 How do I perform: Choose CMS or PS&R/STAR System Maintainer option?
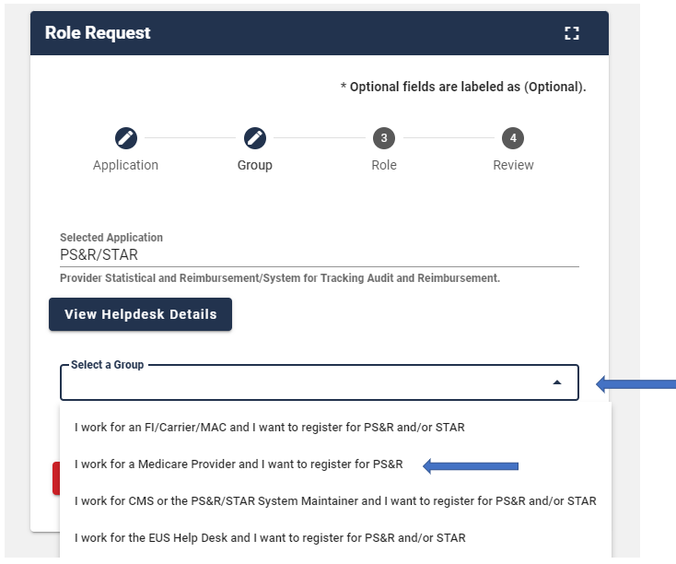pyautogui.click(x=335, y=501)
